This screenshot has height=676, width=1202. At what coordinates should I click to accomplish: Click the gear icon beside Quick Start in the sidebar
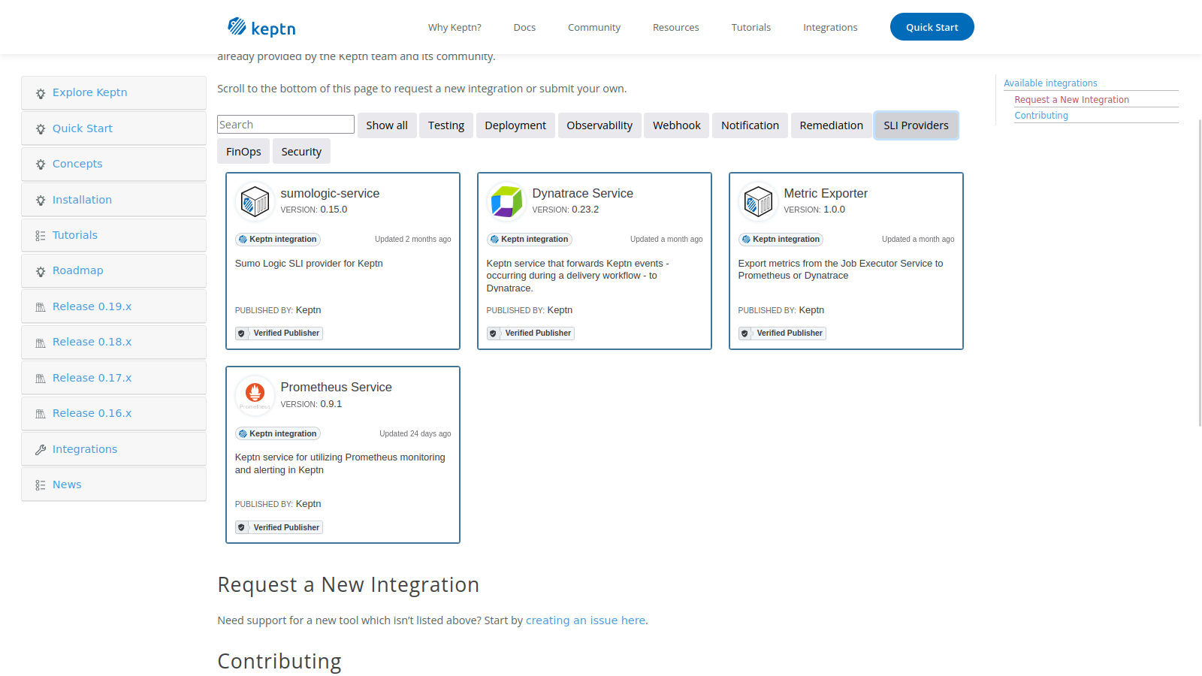(41, 129)
